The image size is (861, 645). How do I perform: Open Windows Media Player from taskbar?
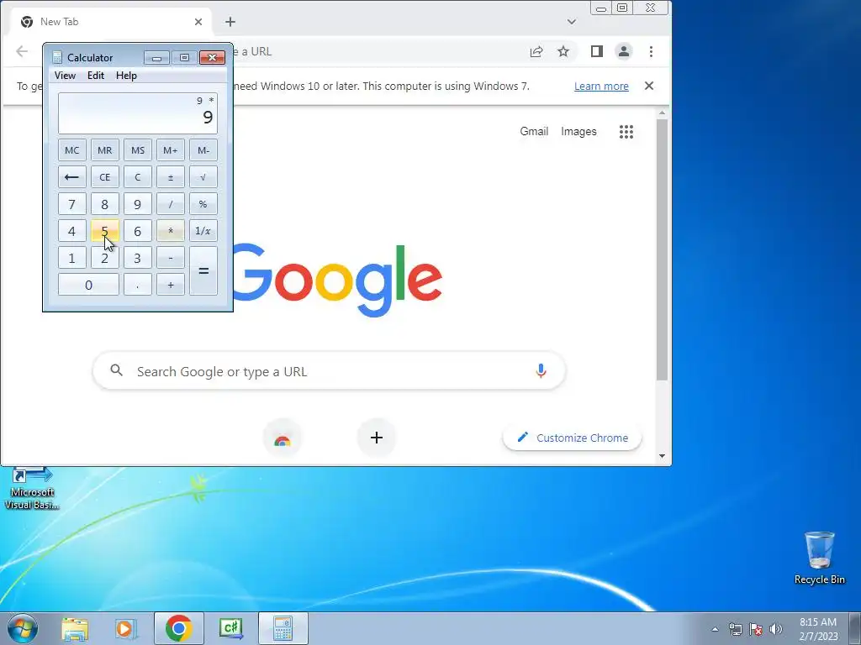point(126,628)
